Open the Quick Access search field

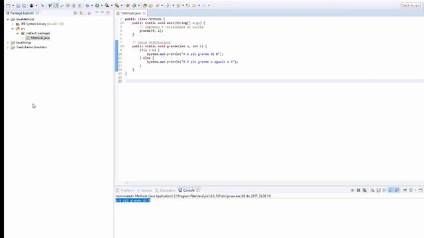(411, 5)
